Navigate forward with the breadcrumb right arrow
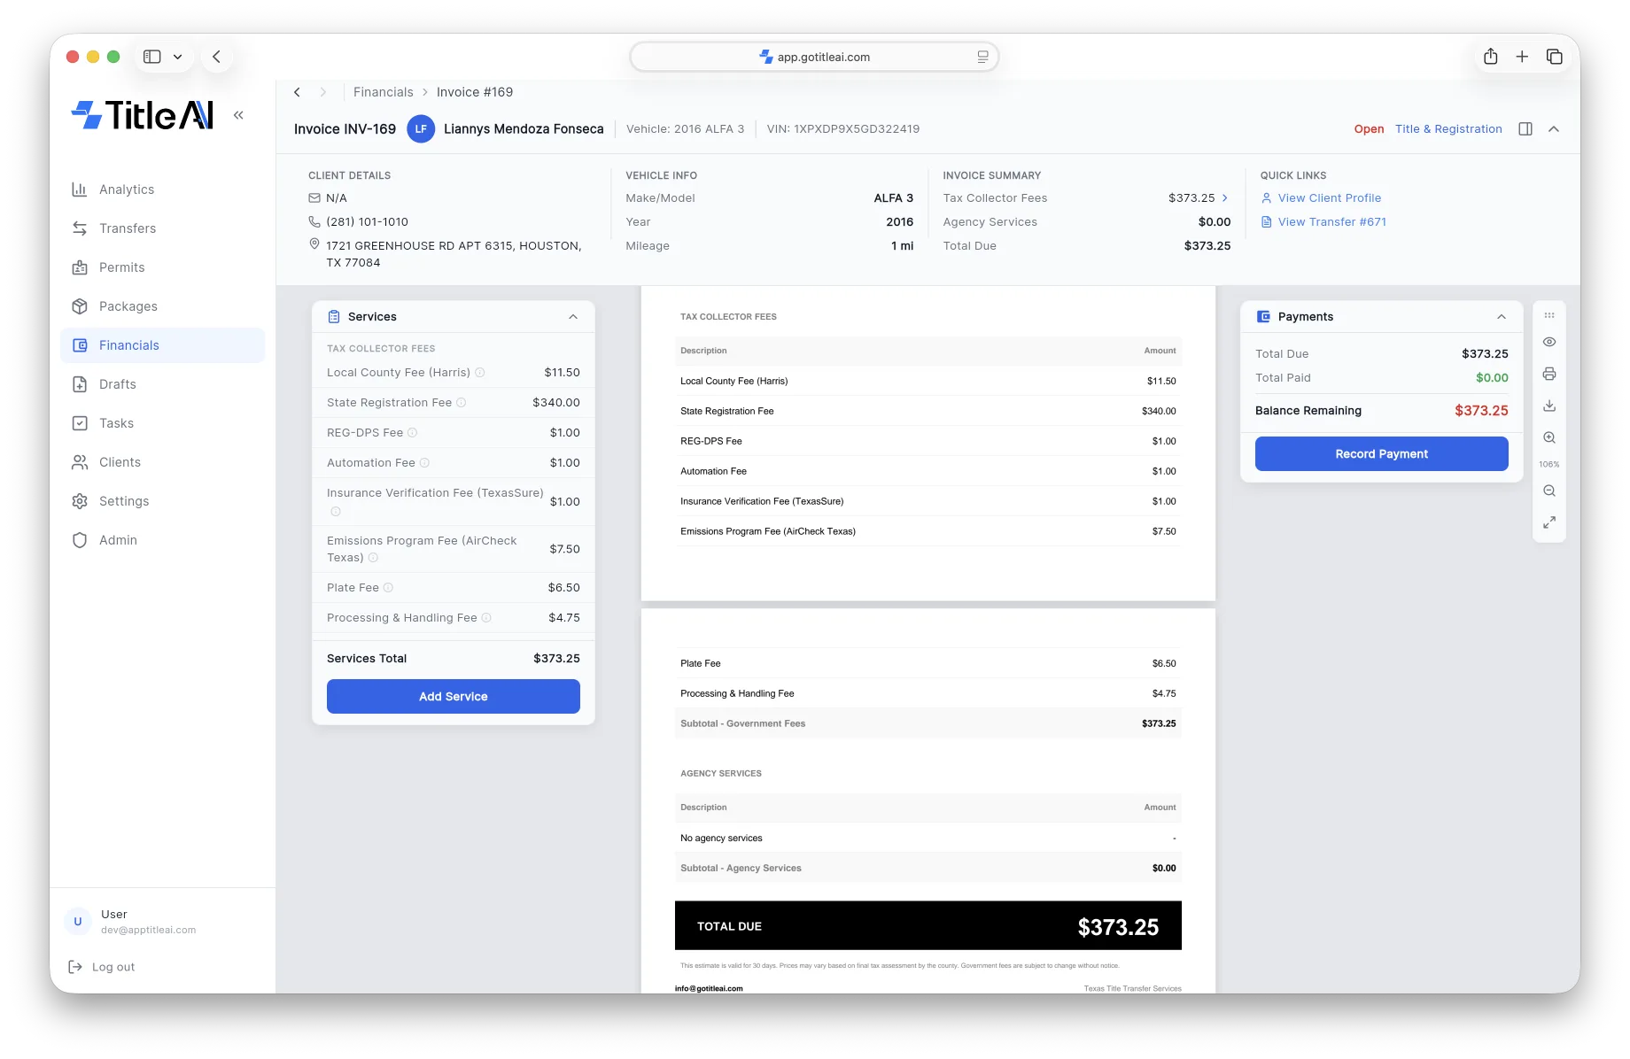1630x1059 pixels. coord(323,92)
